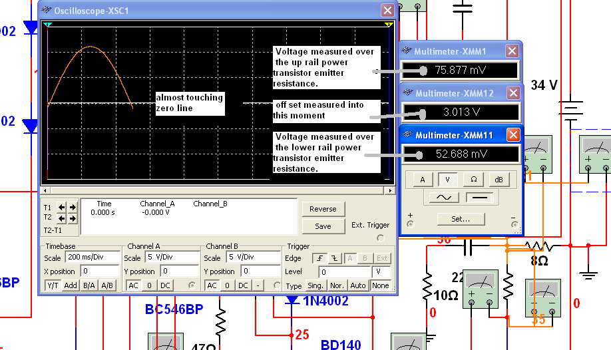Edit Channel A Y position field

(180, 271)
